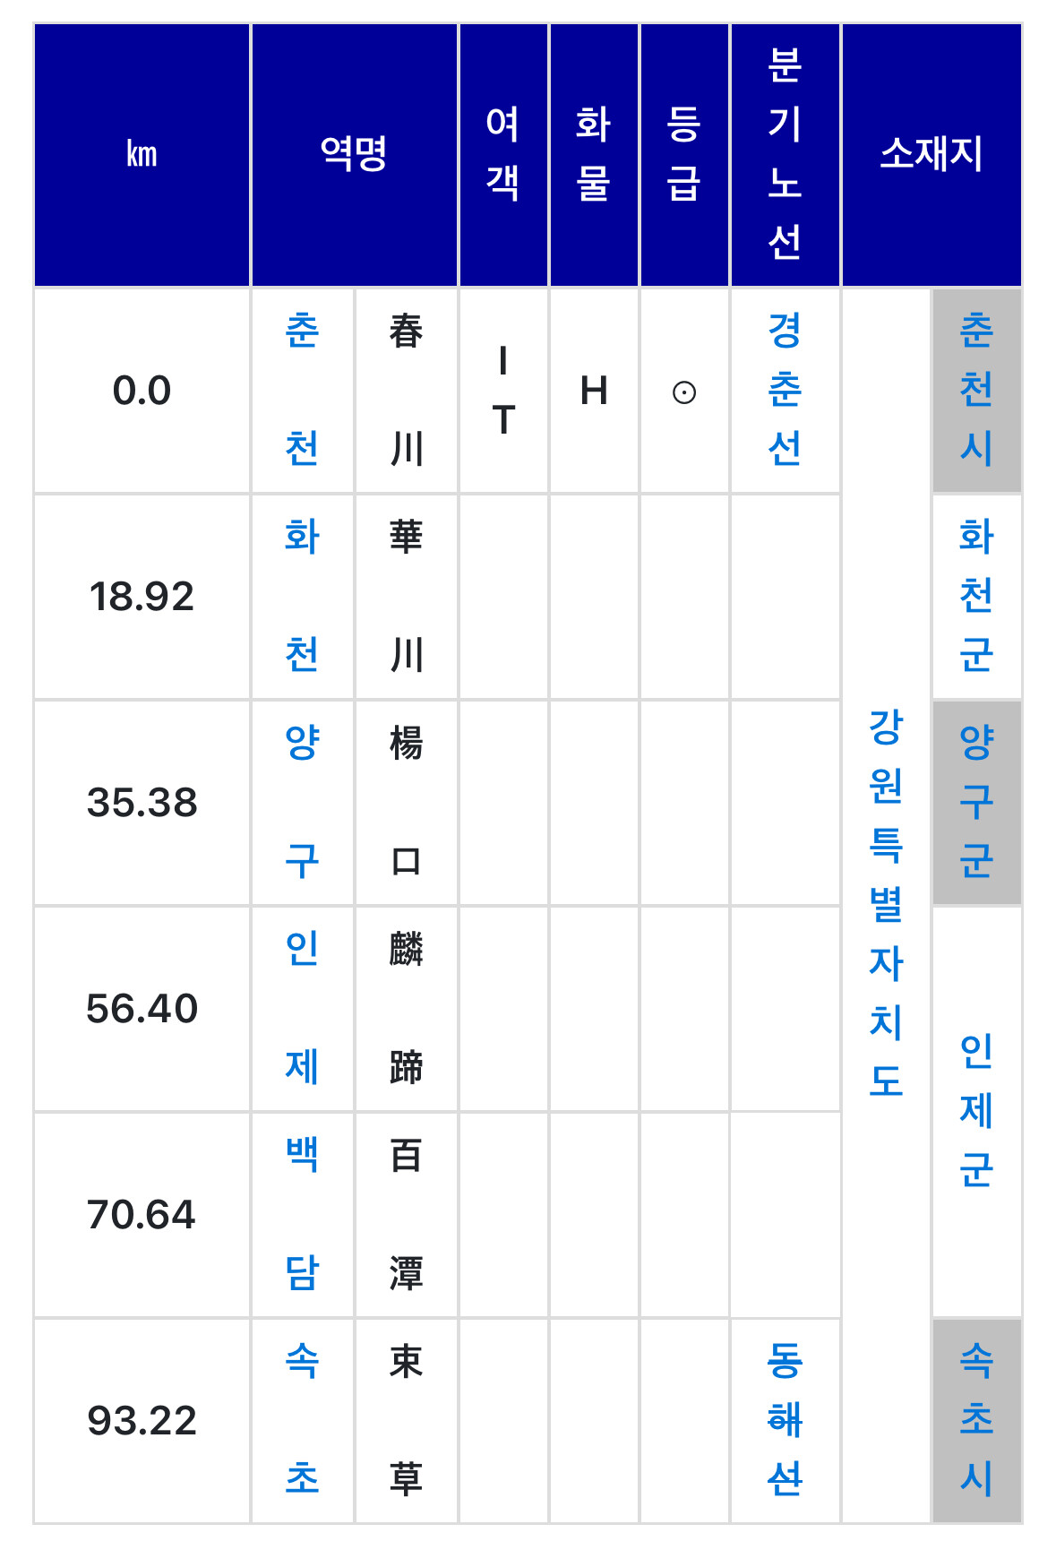1056x1550 pixels.
Task: Open the 화천 station link
Action: (302, 596)
